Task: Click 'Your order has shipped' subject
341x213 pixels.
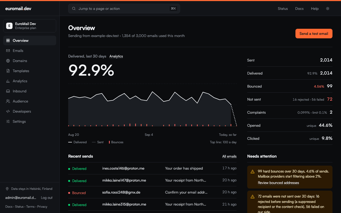Action: pos(184,168)
